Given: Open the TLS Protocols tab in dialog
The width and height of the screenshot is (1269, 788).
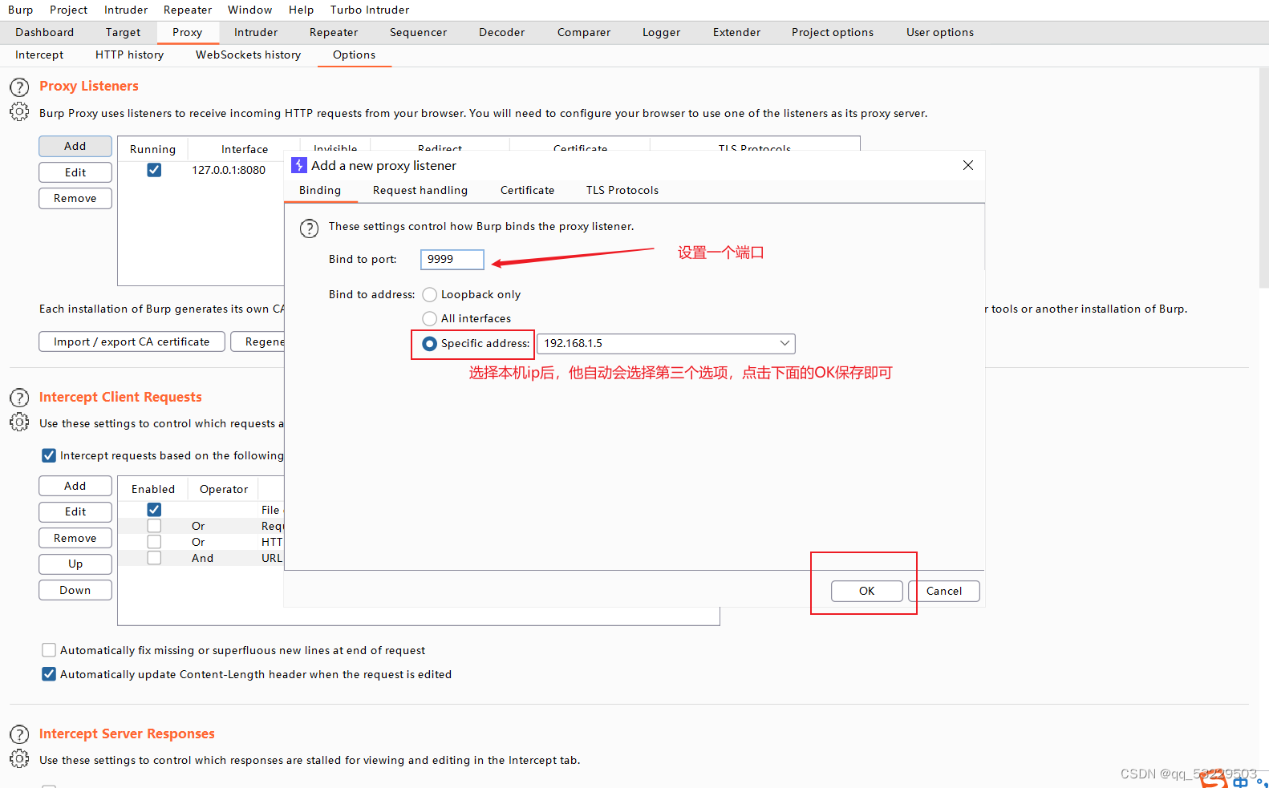Looking at the screenshot, I should [x=622, y=190].
